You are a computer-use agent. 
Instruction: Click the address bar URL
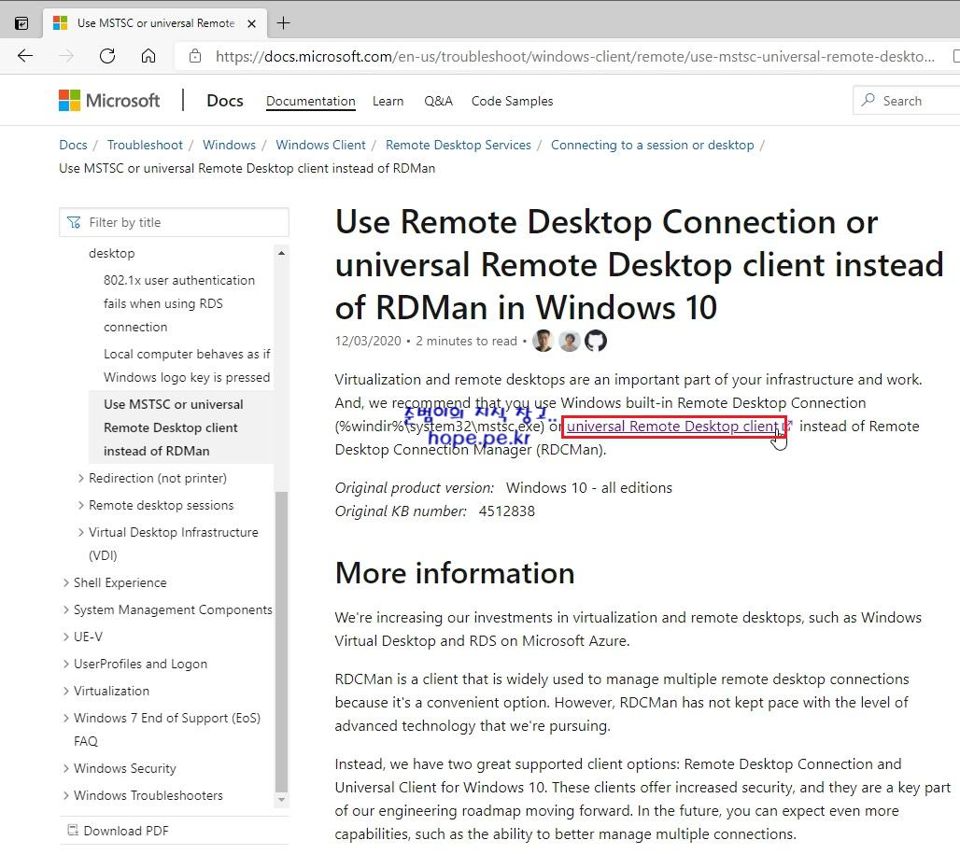pos(574,56)
